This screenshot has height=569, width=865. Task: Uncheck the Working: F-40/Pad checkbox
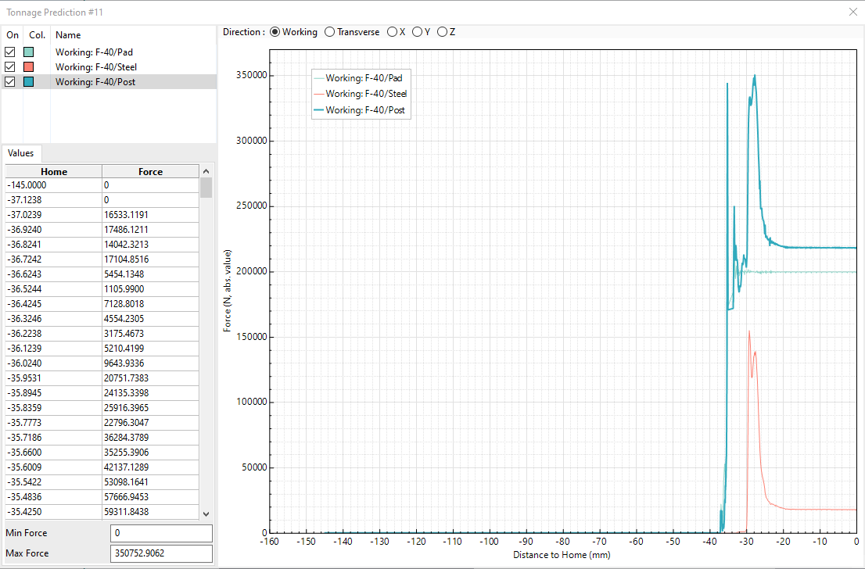tap(10, 52)
